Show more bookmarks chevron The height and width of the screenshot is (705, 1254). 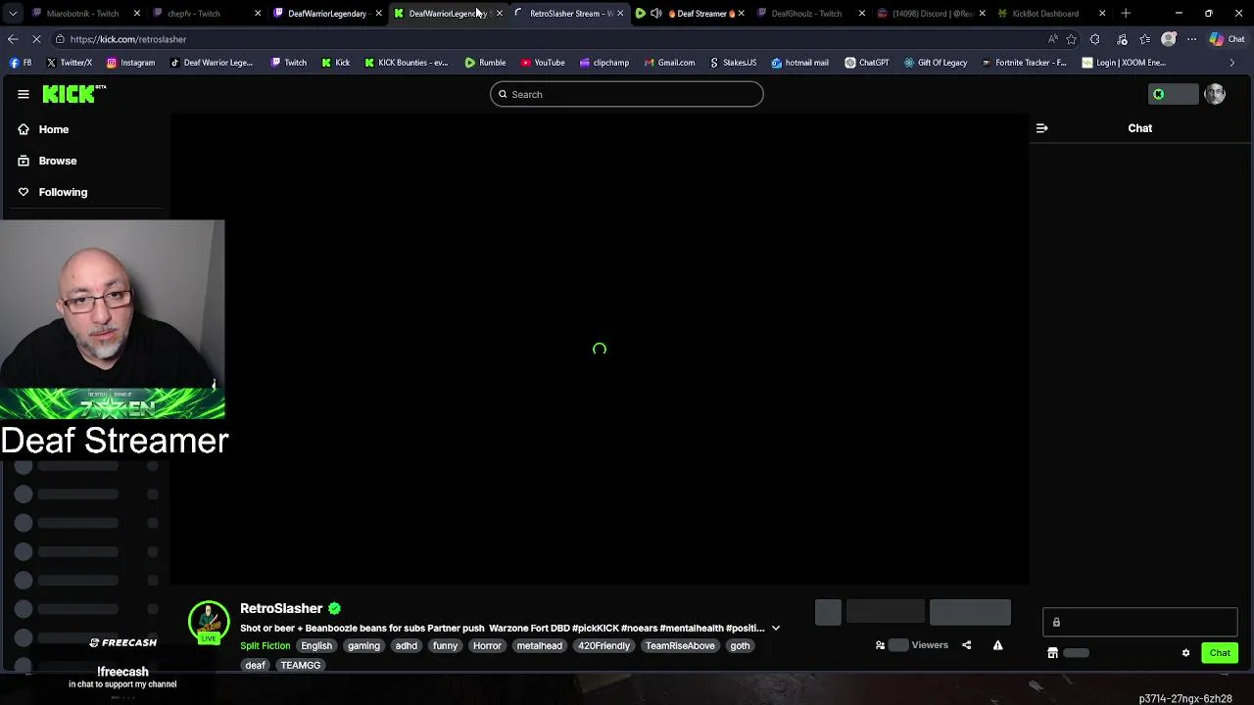point(1232,63)
